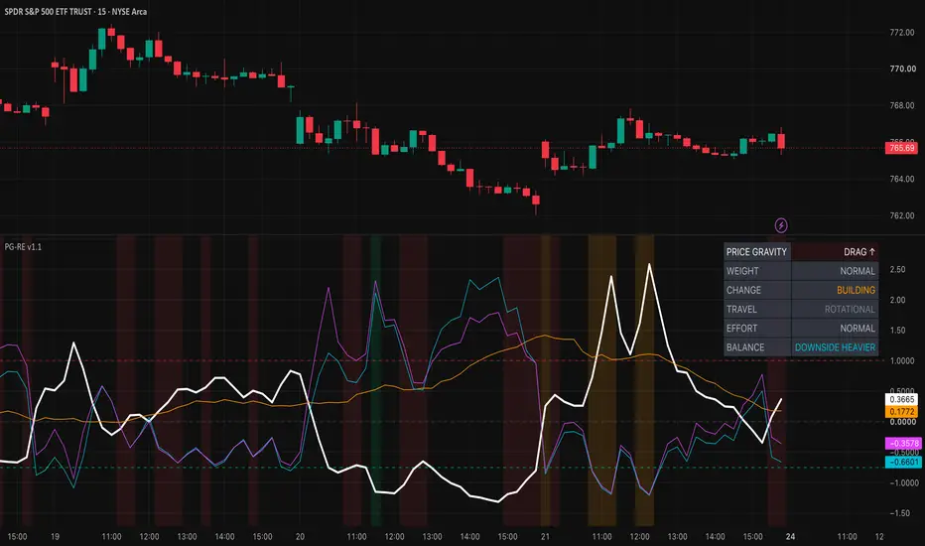Click the PRICE GRAVITY table header
Image resolution: width=925 pixels, height=546 pixels.
[757, 252]
